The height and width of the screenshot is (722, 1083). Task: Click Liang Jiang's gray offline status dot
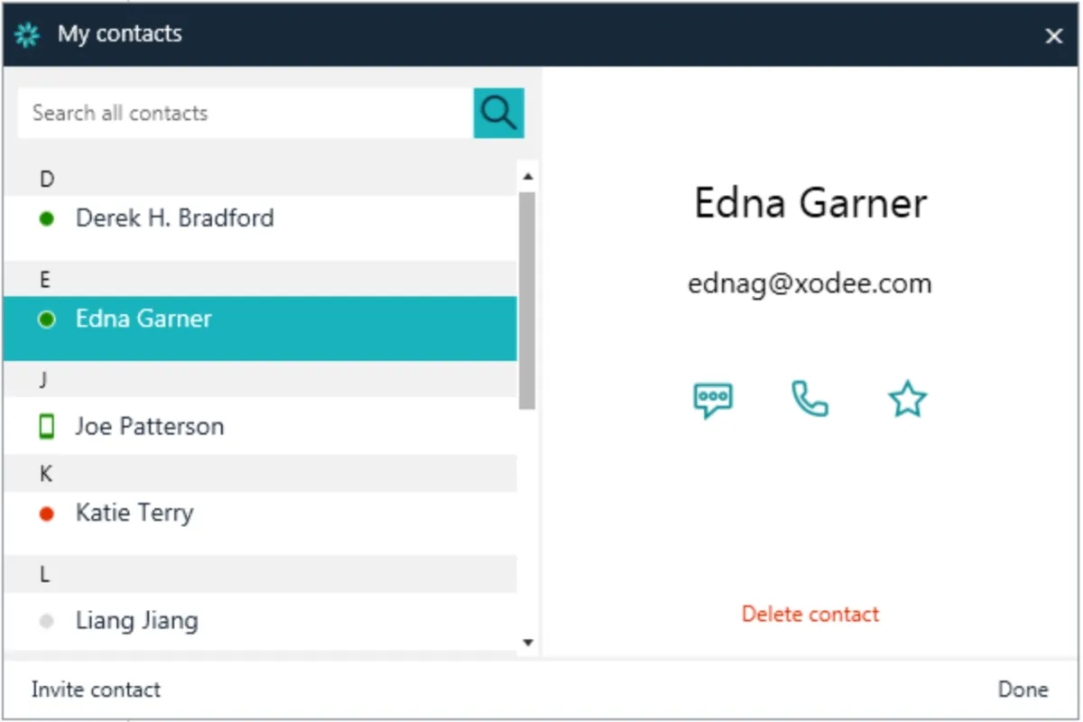[47, 621]
